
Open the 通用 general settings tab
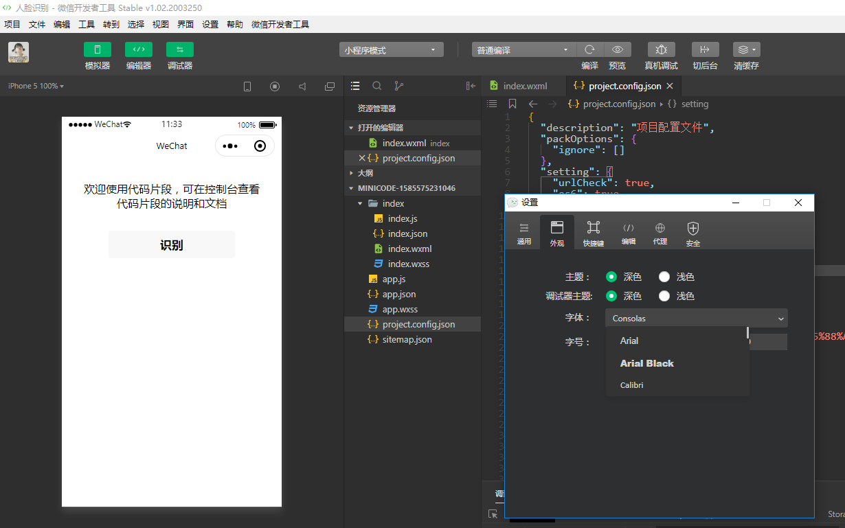524,233
